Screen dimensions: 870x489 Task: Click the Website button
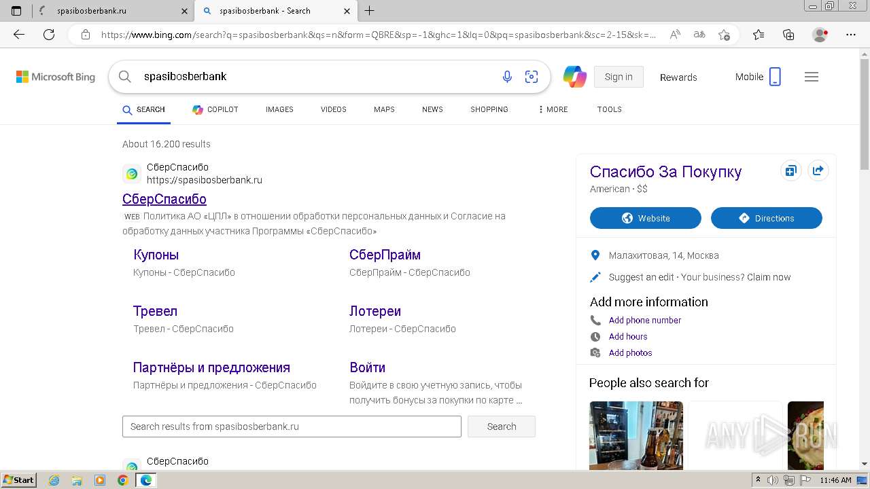646,218
